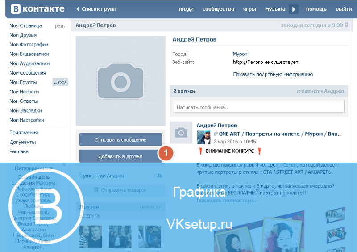Click the music play button in header
This screenshot has width=357, height=252.
pyautogui.click(x=294, y=9)
